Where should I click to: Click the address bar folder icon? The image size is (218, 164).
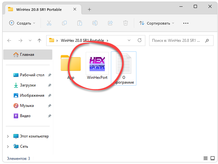pyautogui.click(x=52, y=40)
